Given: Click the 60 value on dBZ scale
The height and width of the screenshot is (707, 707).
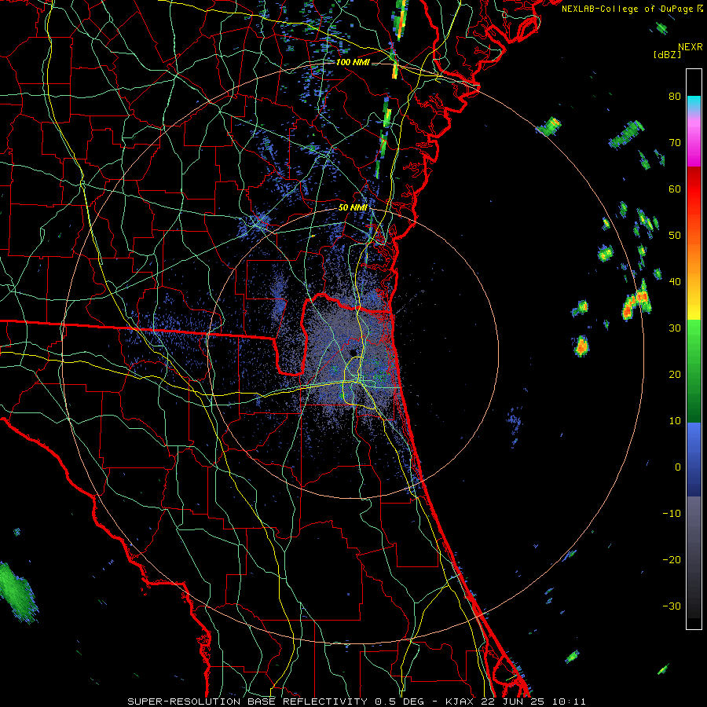Looking at the screenshot, I should point(675,189).
